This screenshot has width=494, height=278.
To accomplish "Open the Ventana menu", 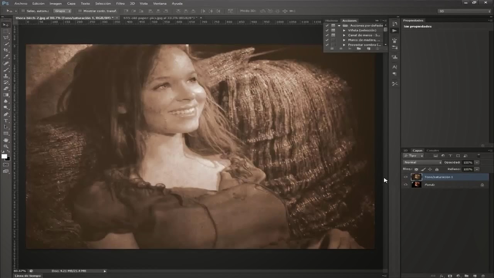I will [x=160, y=3].
